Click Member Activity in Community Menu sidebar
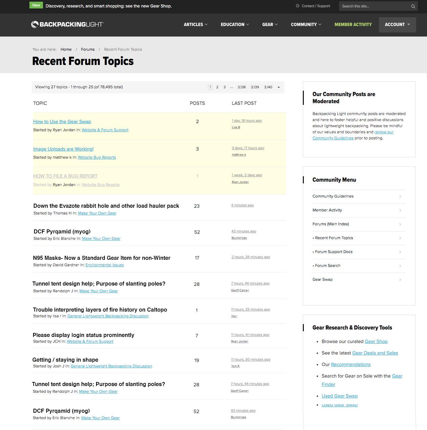 click(327, 210)
